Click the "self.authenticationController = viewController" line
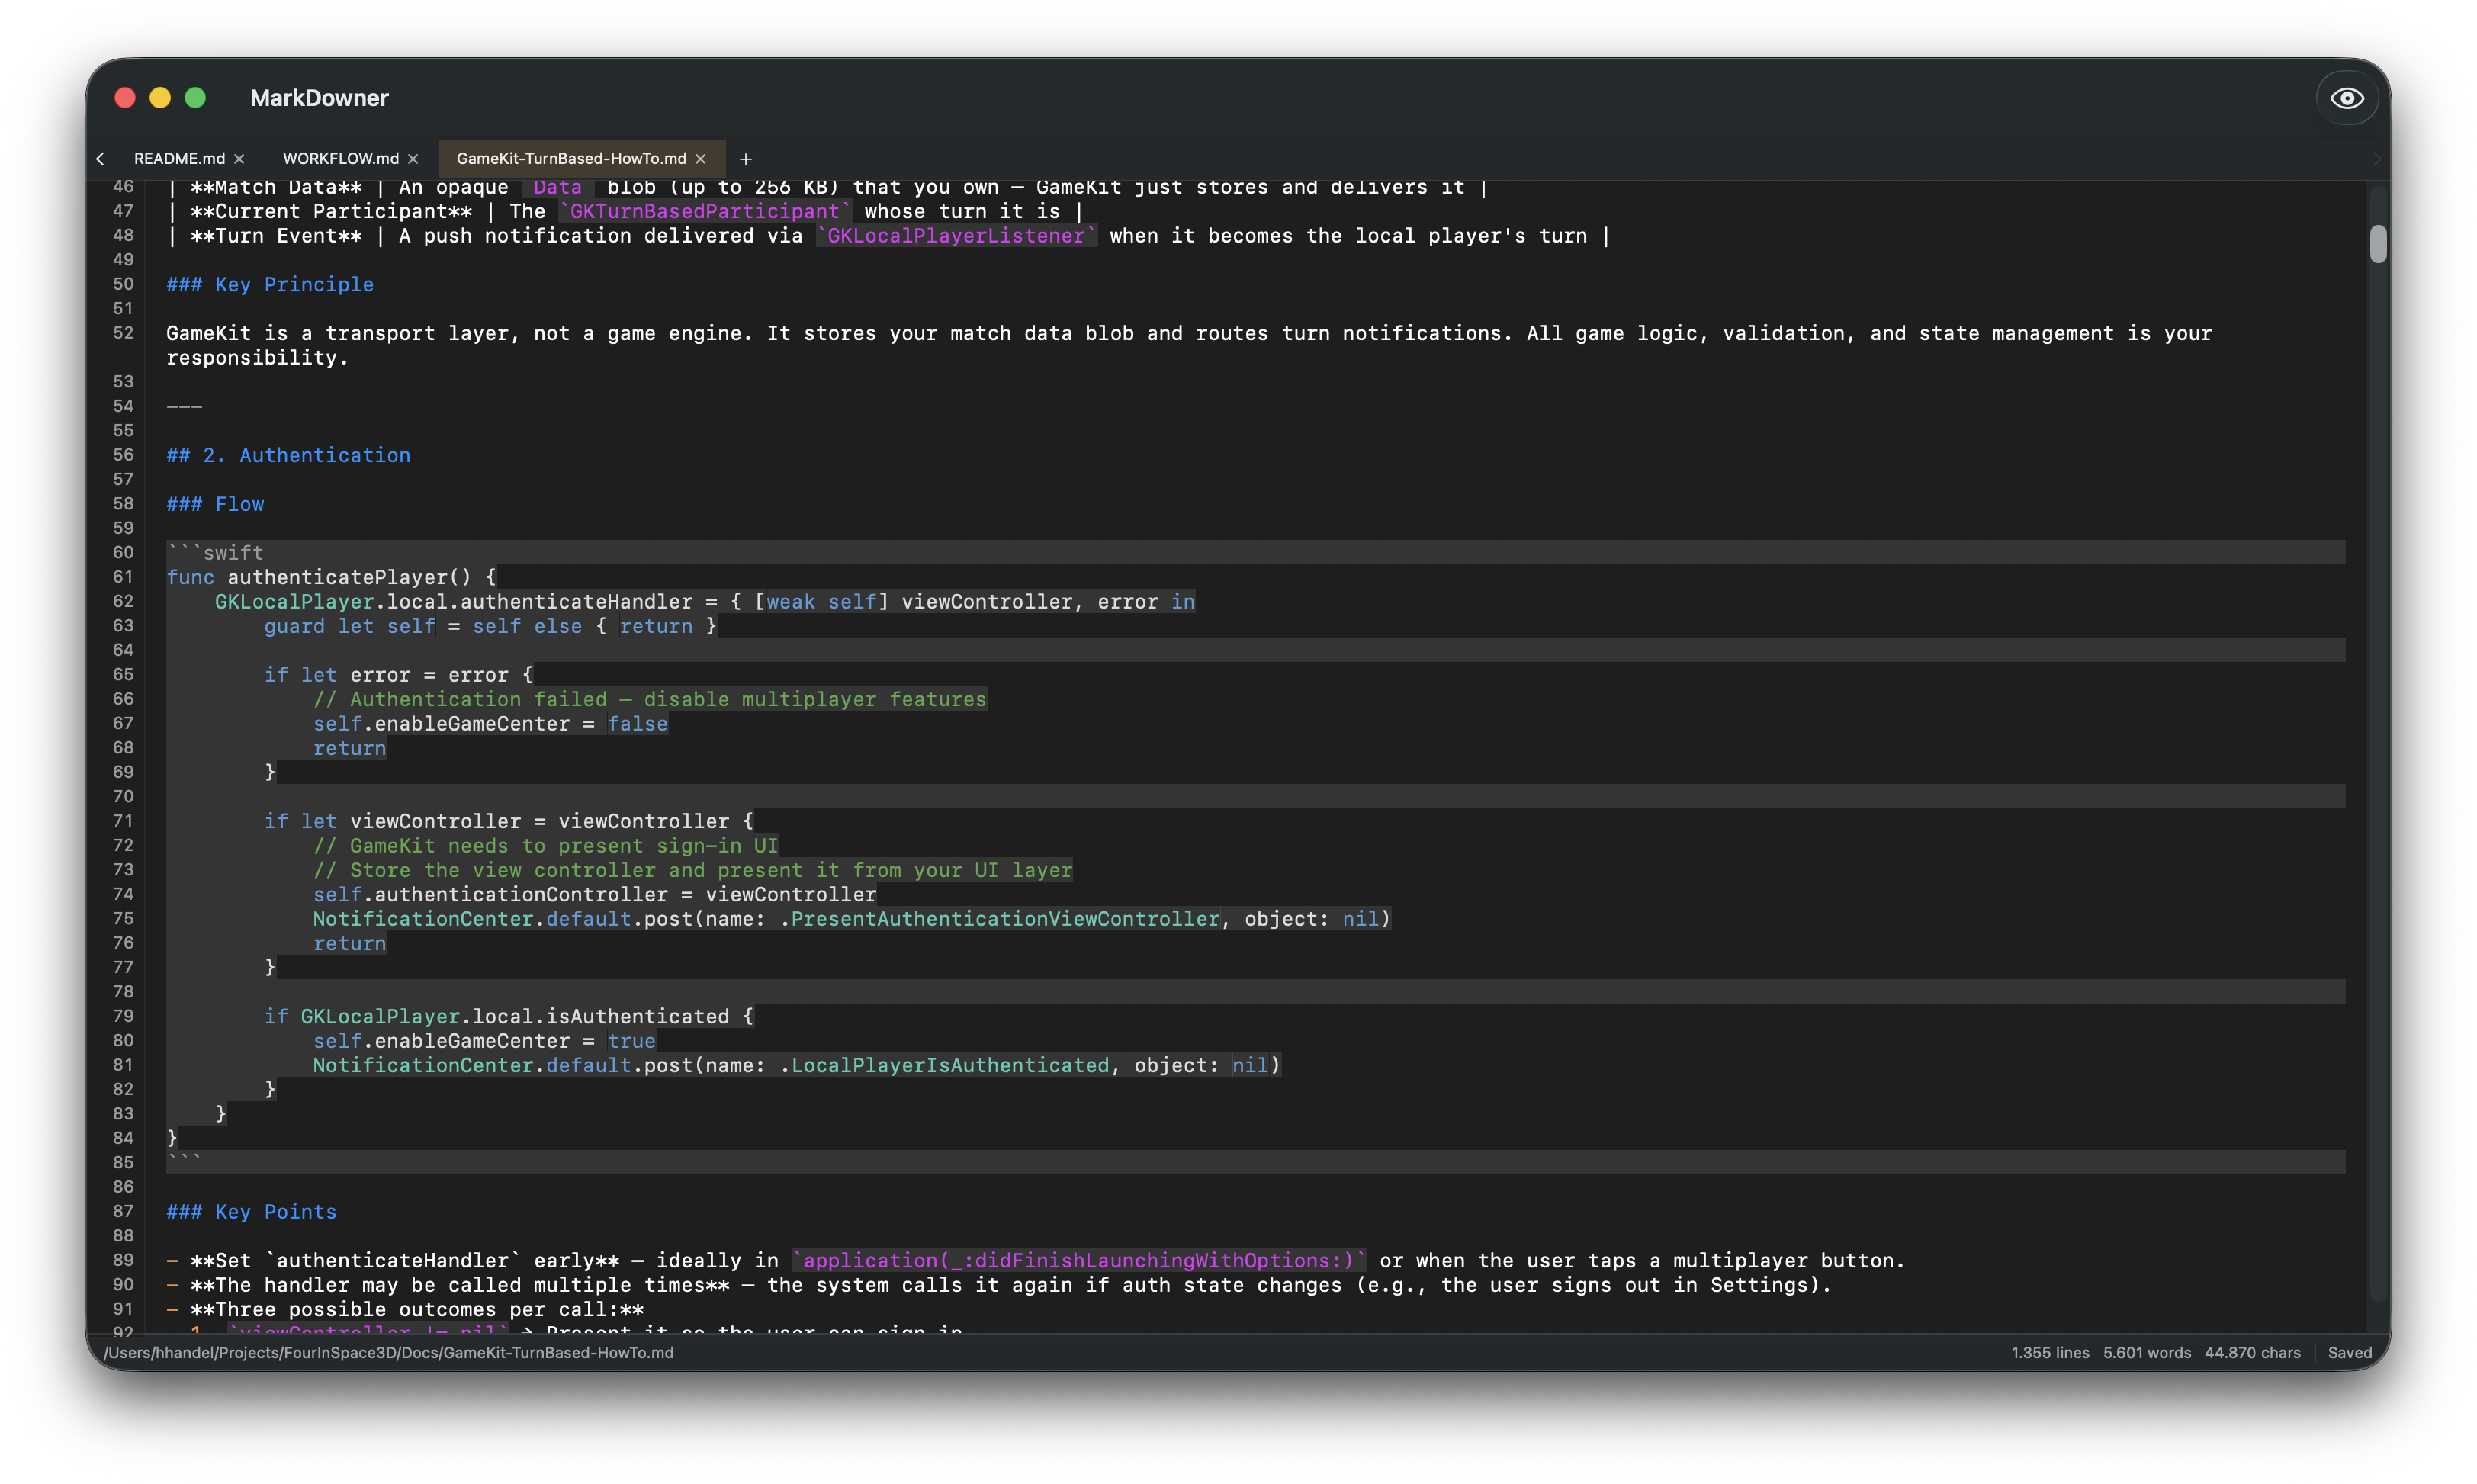Viewport: 2477px width, 1484px height. 594,894
